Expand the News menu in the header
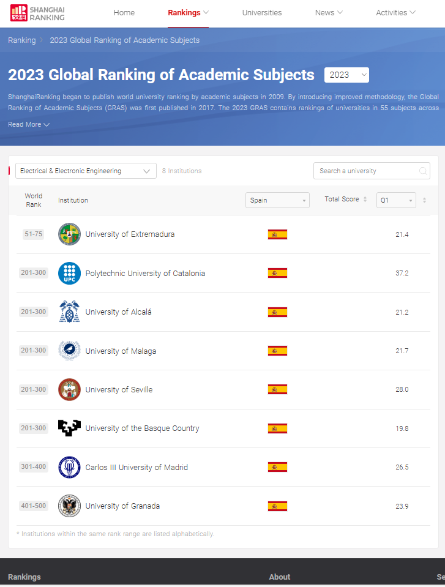The height and width of the screenshot is (587, 445). pos(329,13)
